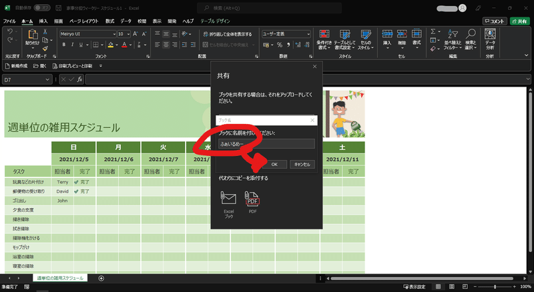This screenshot has height=292, width=534.
Task: Switch to the 挿入 ribbon tab
Action: click(43, 21)
